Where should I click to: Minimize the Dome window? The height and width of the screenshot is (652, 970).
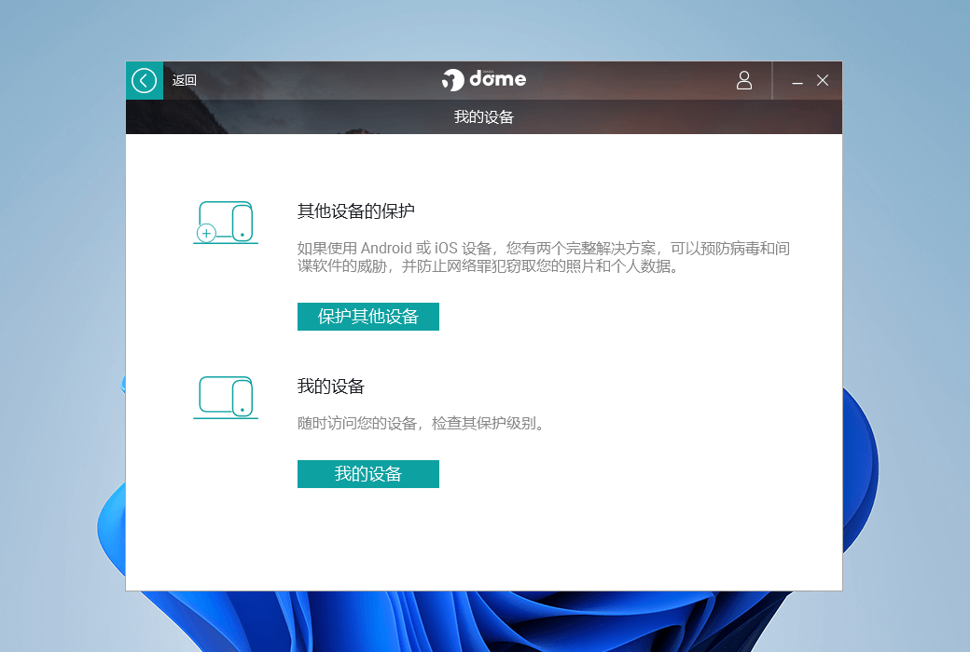[797, 82]
